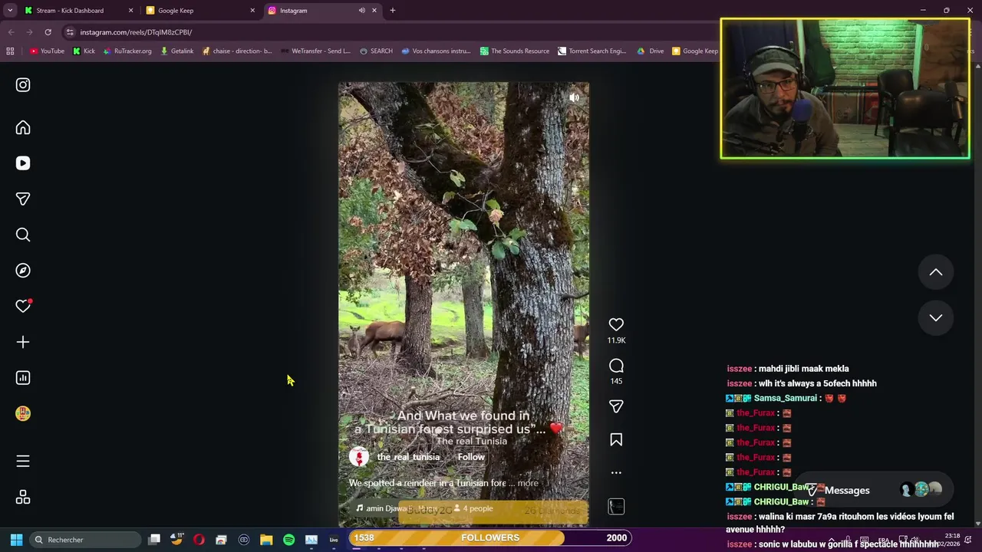Create new post plus icon
Viewport: 982px width, 552px height.
(23, 342)
